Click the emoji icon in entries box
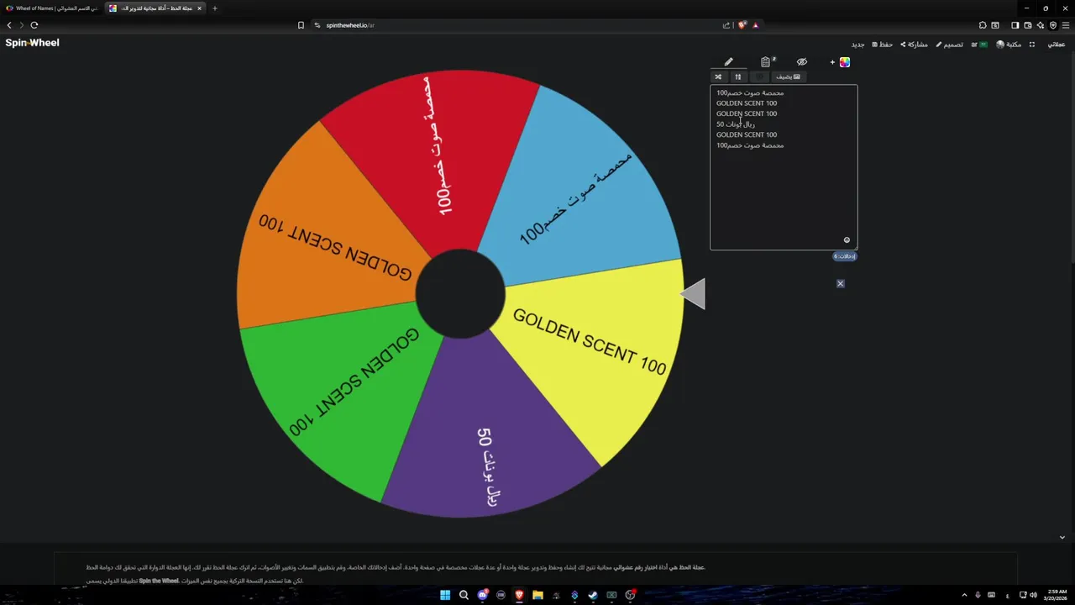 point(847,240)
